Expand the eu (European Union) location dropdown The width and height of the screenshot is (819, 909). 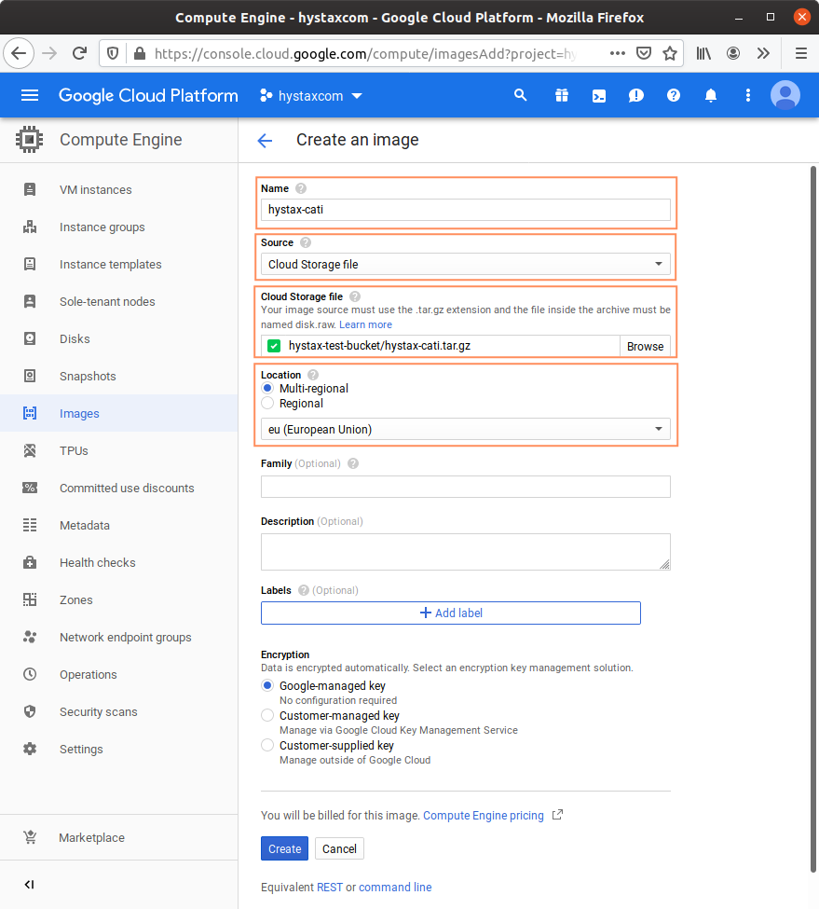coord(465,429)
